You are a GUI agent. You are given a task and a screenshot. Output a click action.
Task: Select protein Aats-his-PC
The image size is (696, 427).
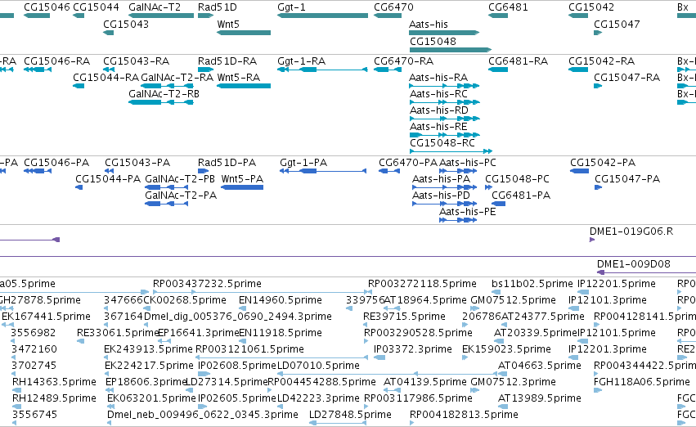[467, 163]
